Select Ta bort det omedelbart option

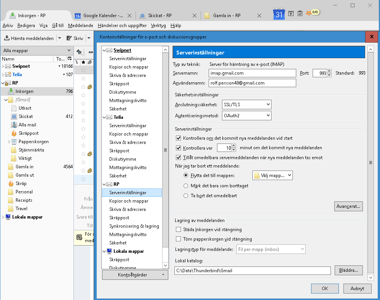coord(186,196)
